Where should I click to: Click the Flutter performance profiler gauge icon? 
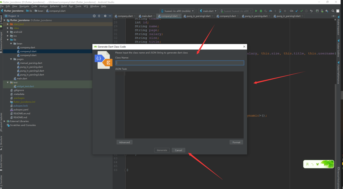pos(271,11)
